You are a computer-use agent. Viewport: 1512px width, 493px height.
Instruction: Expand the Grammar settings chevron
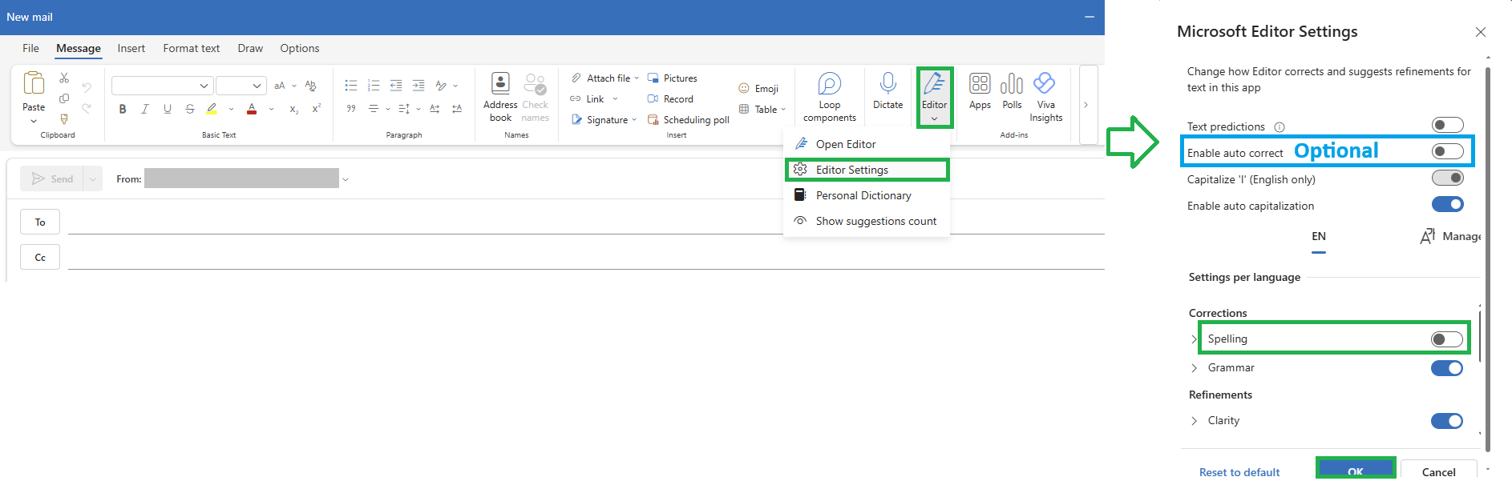1195,368
